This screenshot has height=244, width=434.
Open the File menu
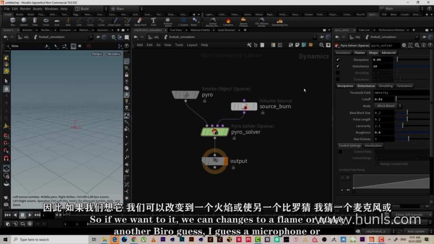click(x=7, y=9)
